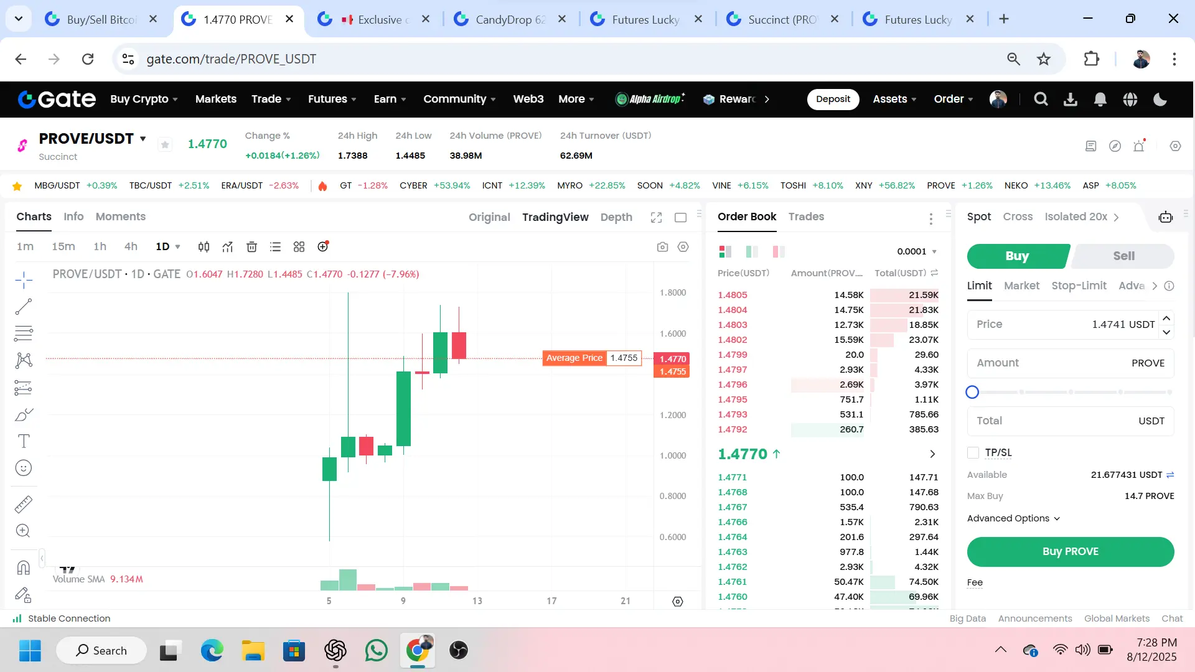Viewport: 1195px width, 672px height.
Task: Open the language globe icon
Action: (x=1130, y=100)
